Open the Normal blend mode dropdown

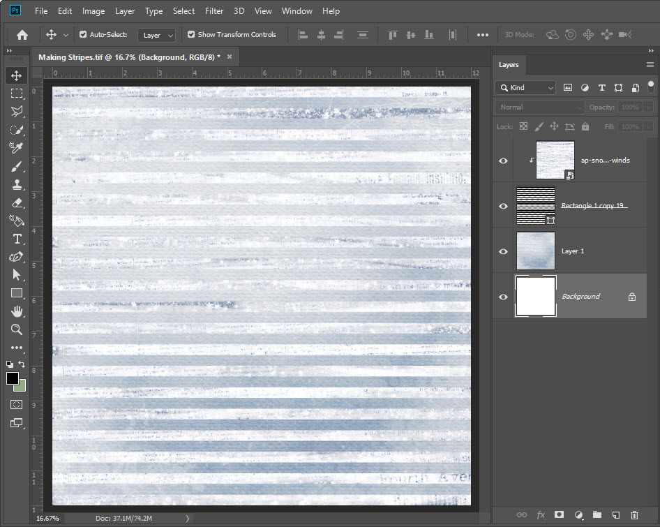tap(539, 107)
